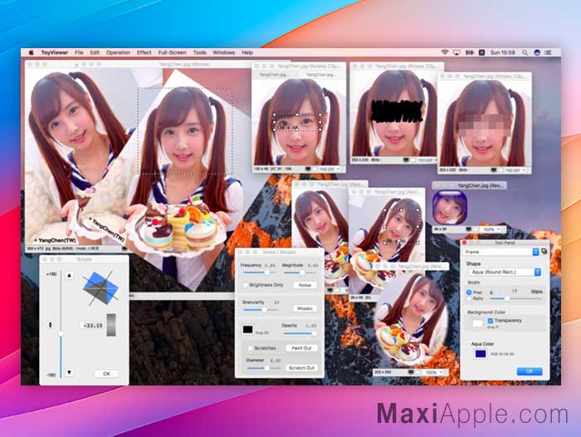Click the small up-down stepper in Rotate panel
The image size is (581, 437).
tap(51, 325)
